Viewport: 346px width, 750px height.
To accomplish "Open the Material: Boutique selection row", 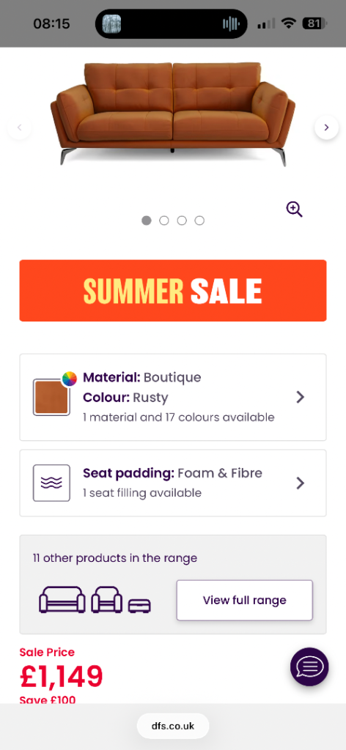I will click(x=173, y=397).
